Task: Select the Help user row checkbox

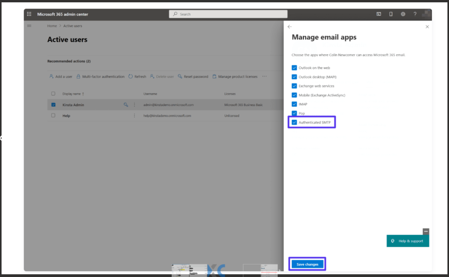Action: [53, 116]
